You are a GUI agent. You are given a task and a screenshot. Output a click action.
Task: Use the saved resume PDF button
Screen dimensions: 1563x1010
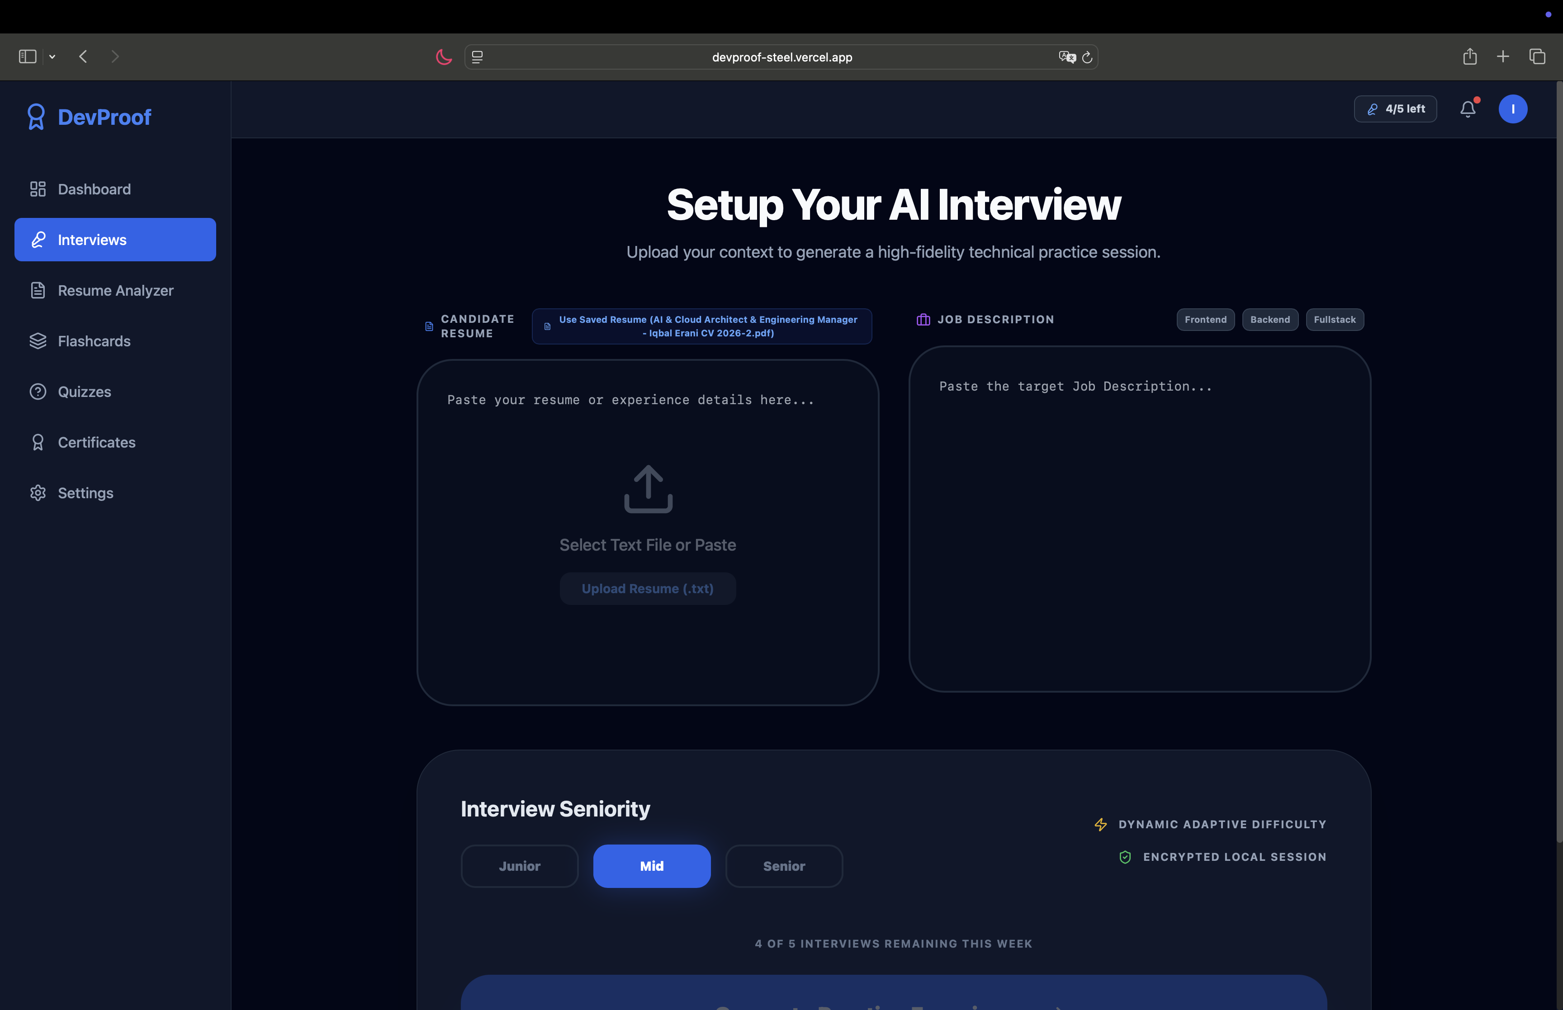[701, 326]
